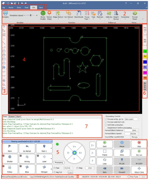Click the Blow gas control button
The width and height of the screenshot is (149, 180).
(x=27, y=169)
